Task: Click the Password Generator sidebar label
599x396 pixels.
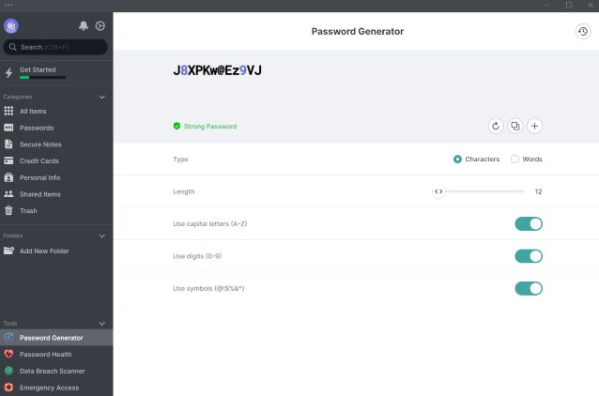Action: [x=52, y=338]
